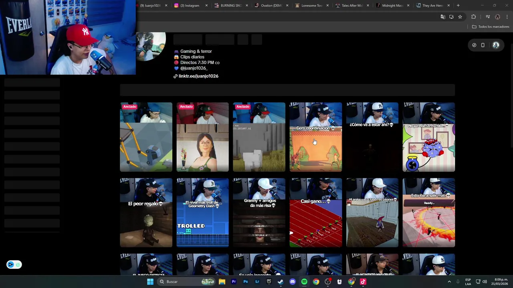Image resolution: width=513 pixels, height=288 pixels.
Task: Switch to the Ovation (DEMO) tab
Action: tap(271, 6)
